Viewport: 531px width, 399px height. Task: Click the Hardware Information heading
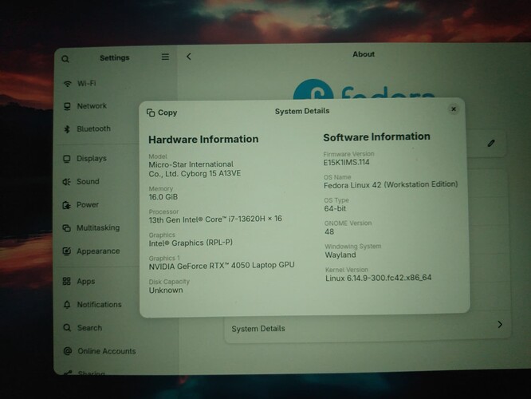click(203, 140)
